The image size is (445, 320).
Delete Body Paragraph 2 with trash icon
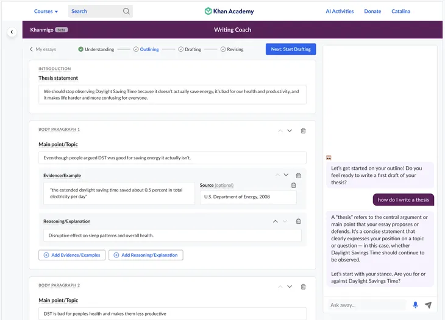coord(303,287)
